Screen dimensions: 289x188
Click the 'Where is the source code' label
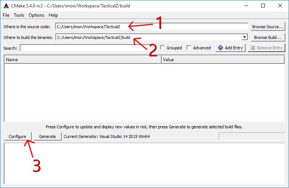coord(27,27)
